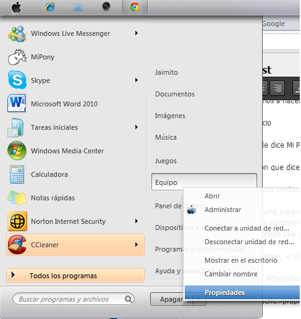
Task: Launch Windows Media Center icon
Action: tap(17, 150)
